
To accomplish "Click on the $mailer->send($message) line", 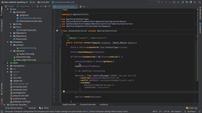I will (88, 97).
